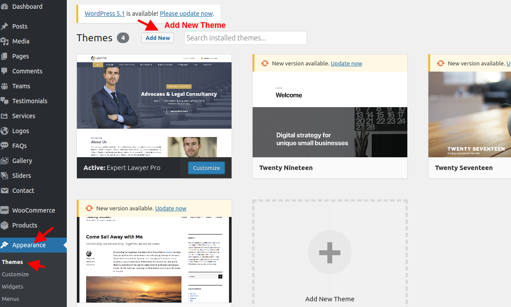
Task: Select the Appearance menu item
Action: pyautogui.click(x=29, y=245)
